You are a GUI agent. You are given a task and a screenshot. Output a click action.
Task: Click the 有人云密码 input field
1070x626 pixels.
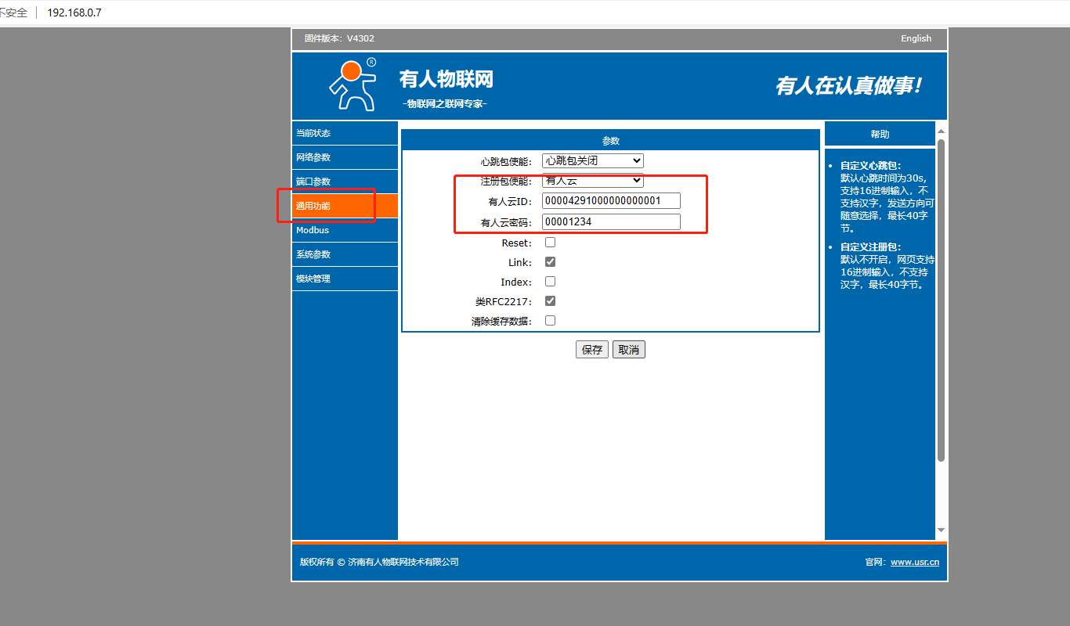(611, 222)
